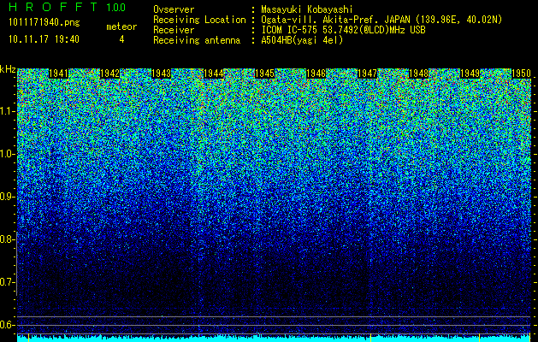
Task: Click the 1947 time marker label
Action: [368, 74]
